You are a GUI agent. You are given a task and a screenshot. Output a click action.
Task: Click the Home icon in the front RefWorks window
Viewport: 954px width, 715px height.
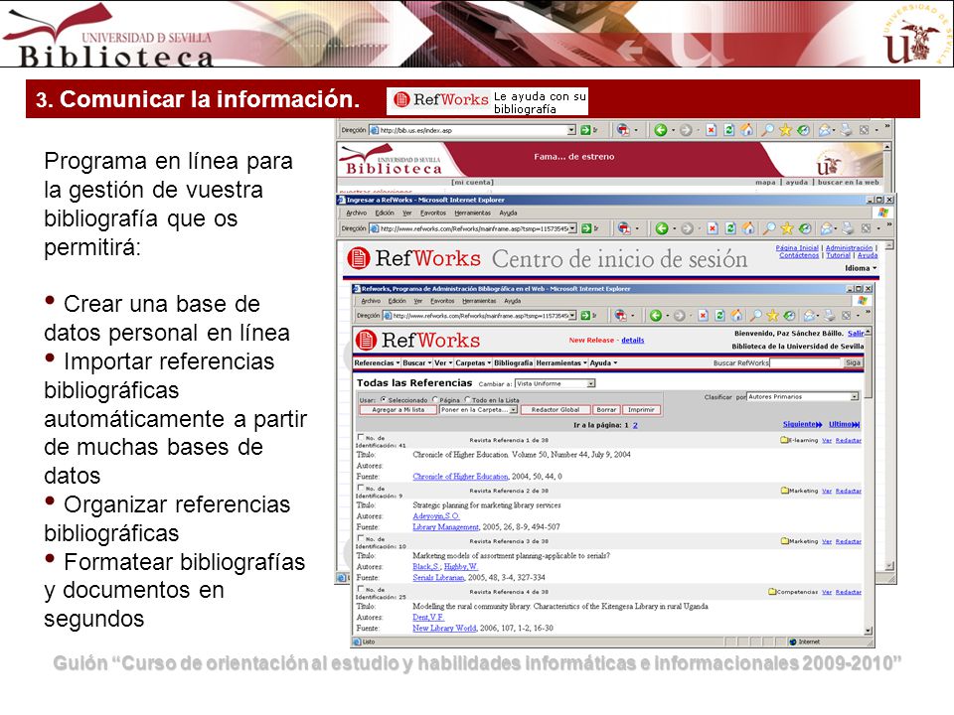pos(736,316)
